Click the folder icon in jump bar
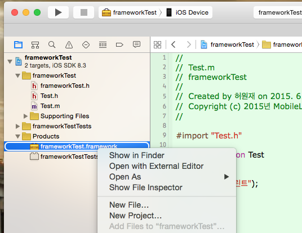 coord(267,44)
